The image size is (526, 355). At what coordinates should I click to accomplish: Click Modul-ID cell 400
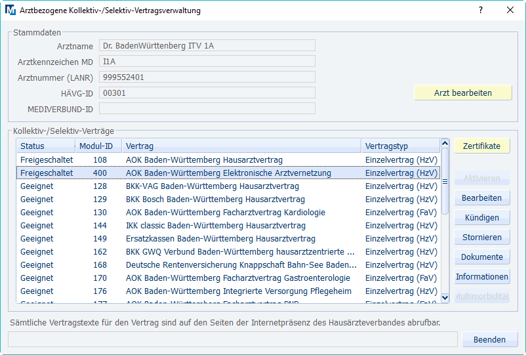[100, 173]
